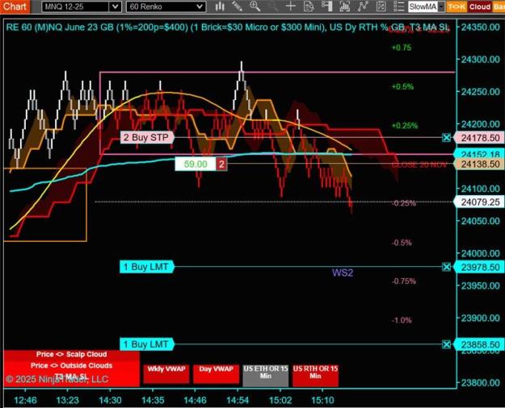Image resolution: width=505 pixels, height=408 pixels.
Task: Click the US ETH OR 15 Min button
Action: [265, 375]
